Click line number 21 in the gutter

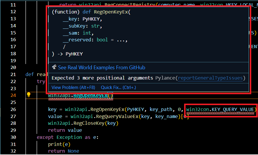coord(13,75)
